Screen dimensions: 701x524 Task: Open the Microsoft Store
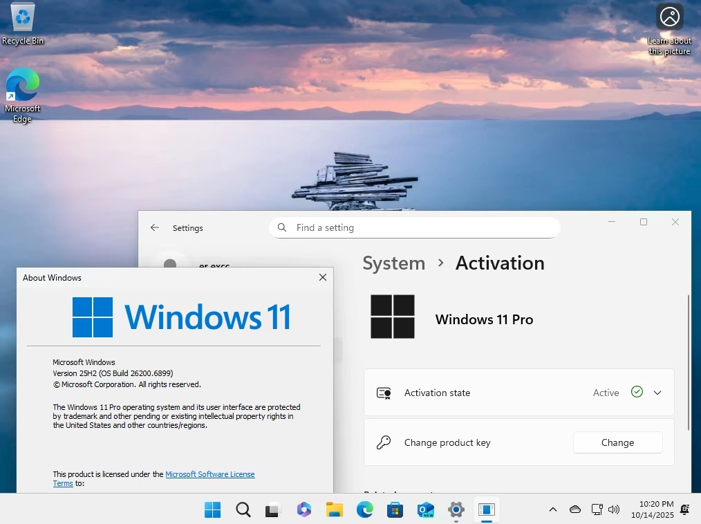point(395,509)
